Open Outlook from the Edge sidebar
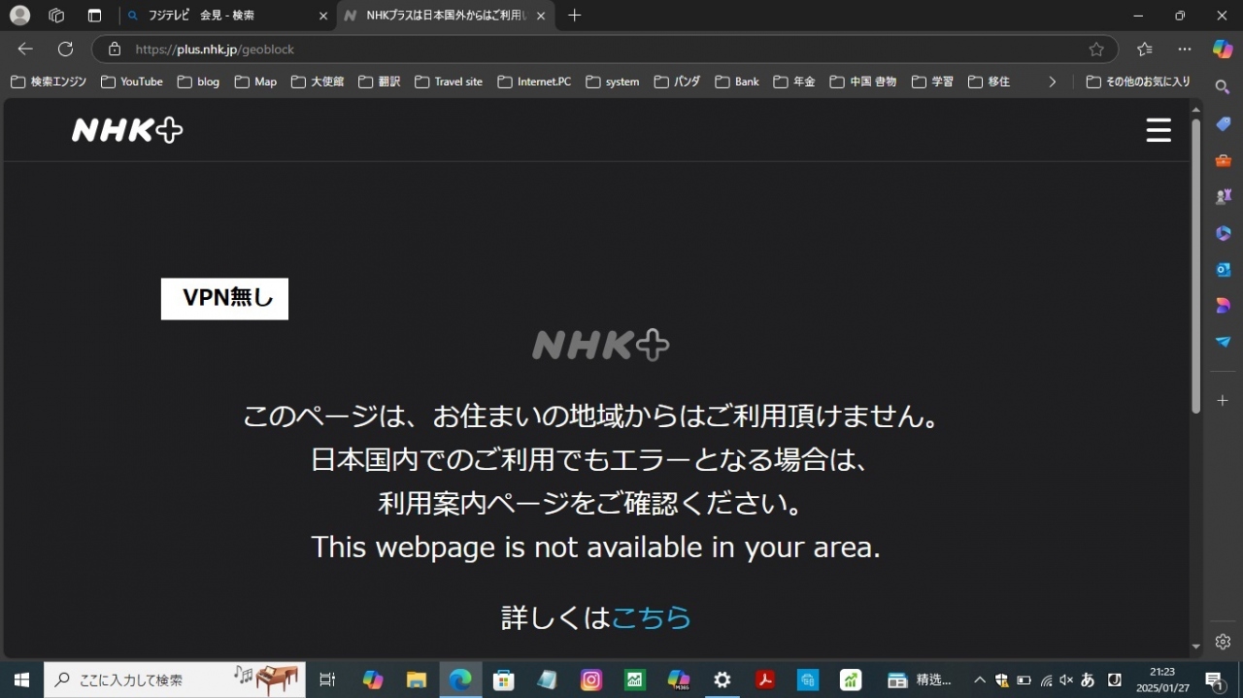The width and height of the screenshot is (1243, 698). [x=1223, y=269]
